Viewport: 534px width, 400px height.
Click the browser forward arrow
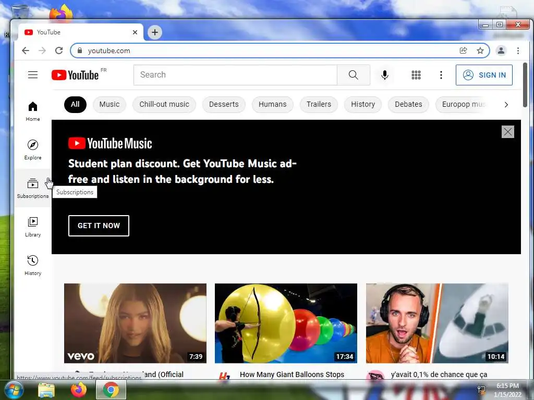click(42, 51)
